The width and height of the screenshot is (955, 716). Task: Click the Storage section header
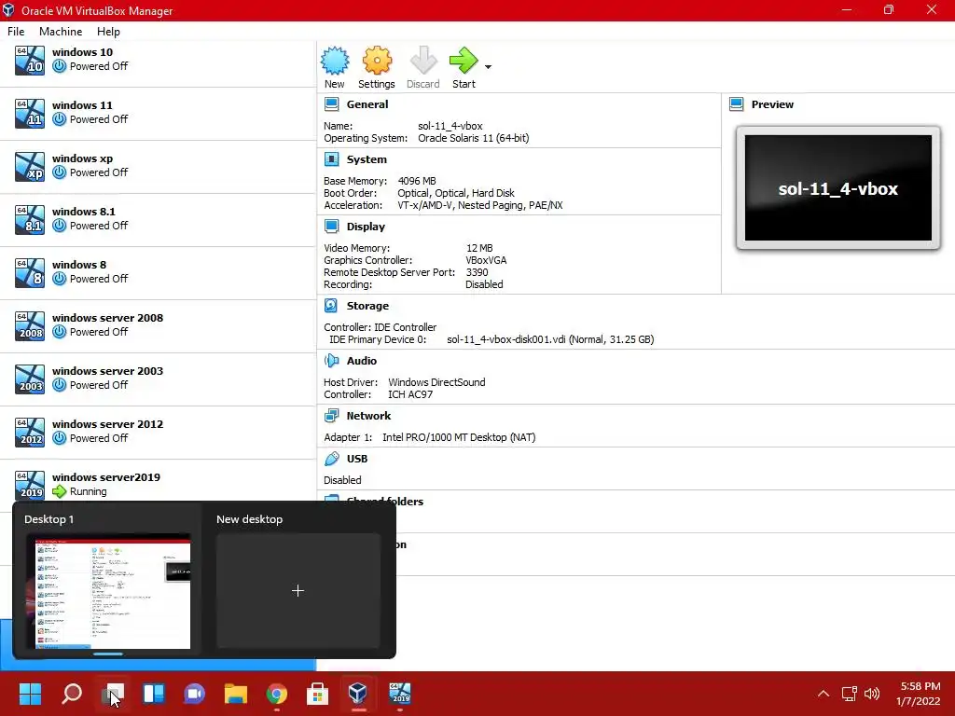pos(367,306)
